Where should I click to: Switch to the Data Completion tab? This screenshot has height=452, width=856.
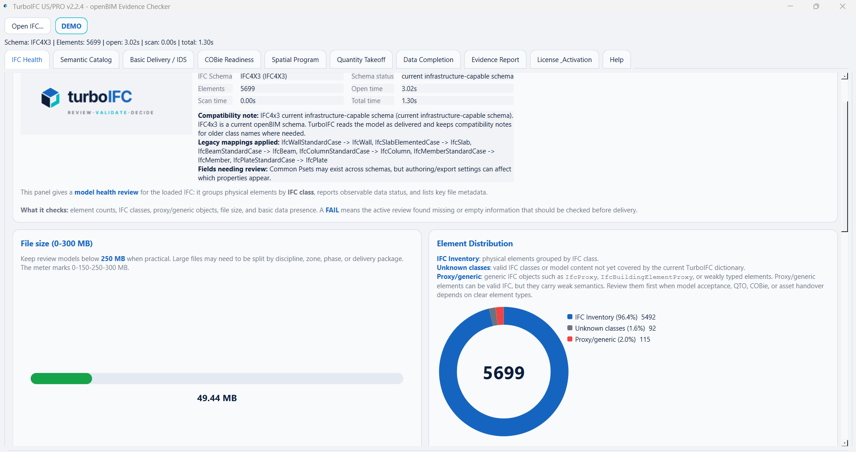coord(428,60)
